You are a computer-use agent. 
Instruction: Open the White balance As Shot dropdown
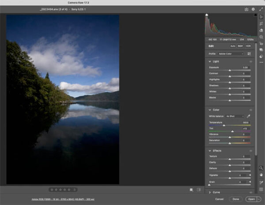(x=235, y=116)
